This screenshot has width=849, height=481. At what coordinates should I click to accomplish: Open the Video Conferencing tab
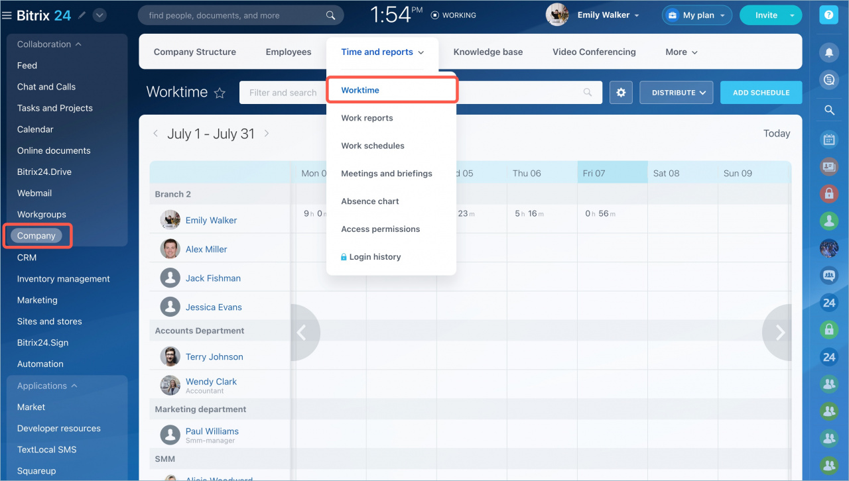click(594, 52)
